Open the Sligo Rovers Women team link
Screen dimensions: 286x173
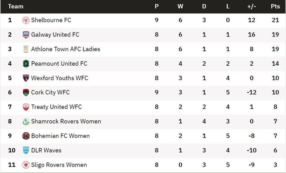pyautogui.click(x=59, y=165)
